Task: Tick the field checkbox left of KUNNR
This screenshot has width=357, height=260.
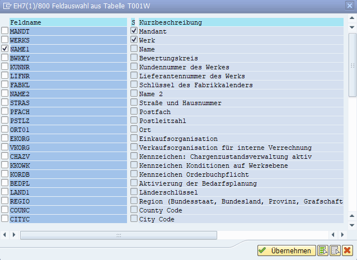Action: [x=5, y=67]
